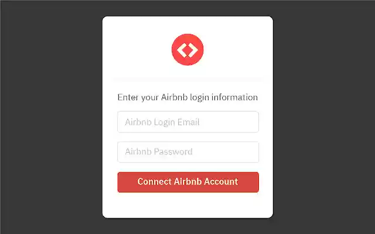Click the dark overlay outside the dialog
The image size is (375, 234).
pyautogui.click(x=50, y=117)
